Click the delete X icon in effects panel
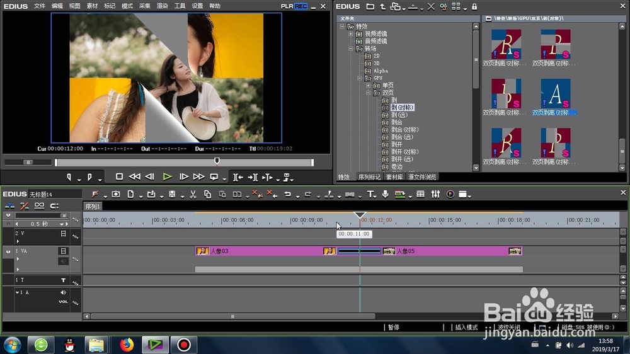 [431, 7]
